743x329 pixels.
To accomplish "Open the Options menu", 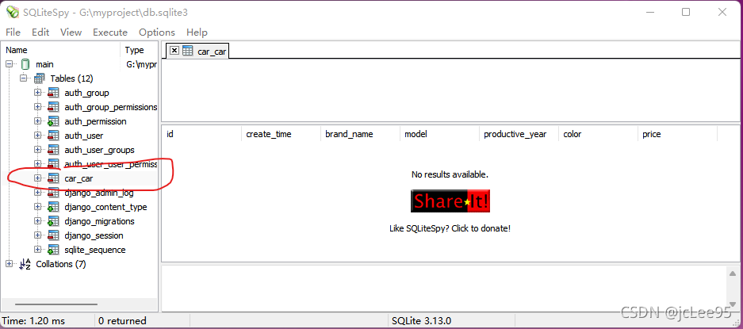I will (157, 33).
